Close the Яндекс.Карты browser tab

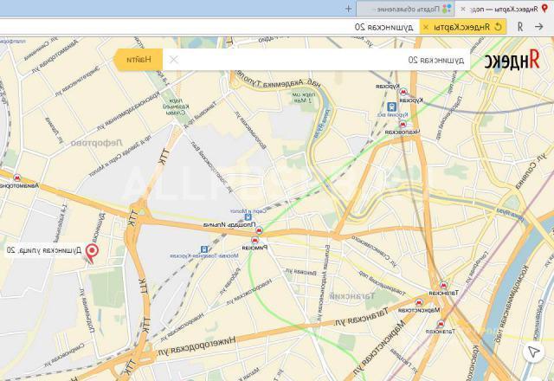(463, 10)
